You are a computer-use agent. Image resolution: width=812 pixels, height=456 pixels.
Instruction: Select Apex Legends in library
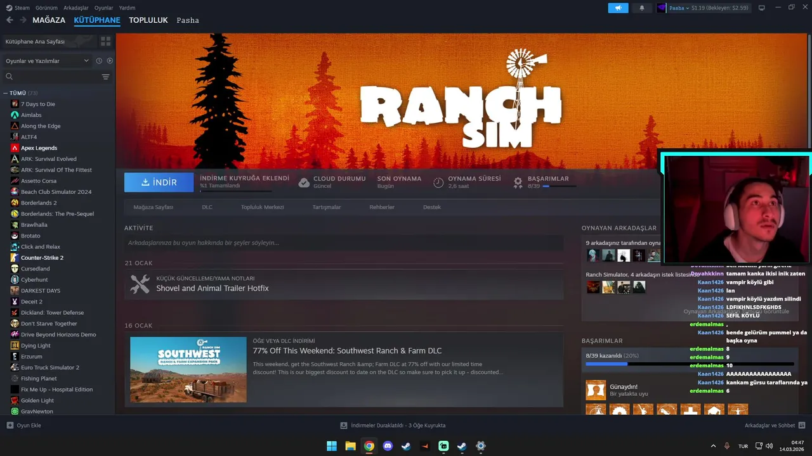pyautogui.click(x=39, y=148)
